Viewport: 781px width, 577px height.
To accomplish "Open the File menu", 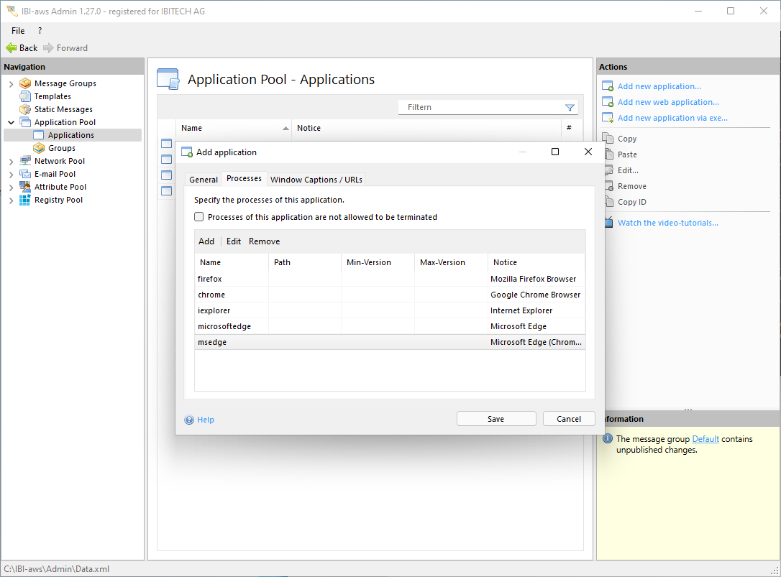I will 18,31.
